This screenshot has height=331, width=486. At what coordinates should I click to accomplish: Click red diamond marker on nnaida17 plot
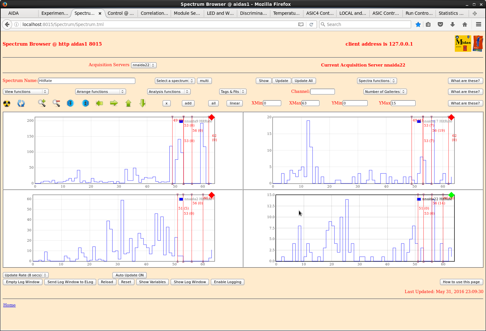(x=451, y=117)
